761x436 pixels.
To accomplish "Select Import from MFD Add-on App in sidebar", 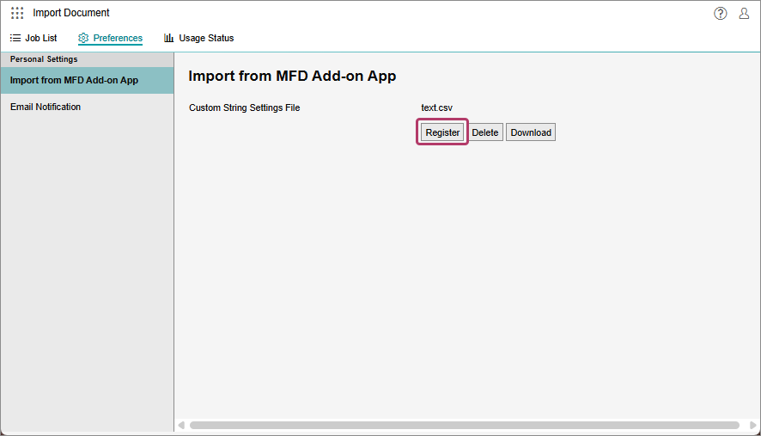I will [x=74, y=81].
